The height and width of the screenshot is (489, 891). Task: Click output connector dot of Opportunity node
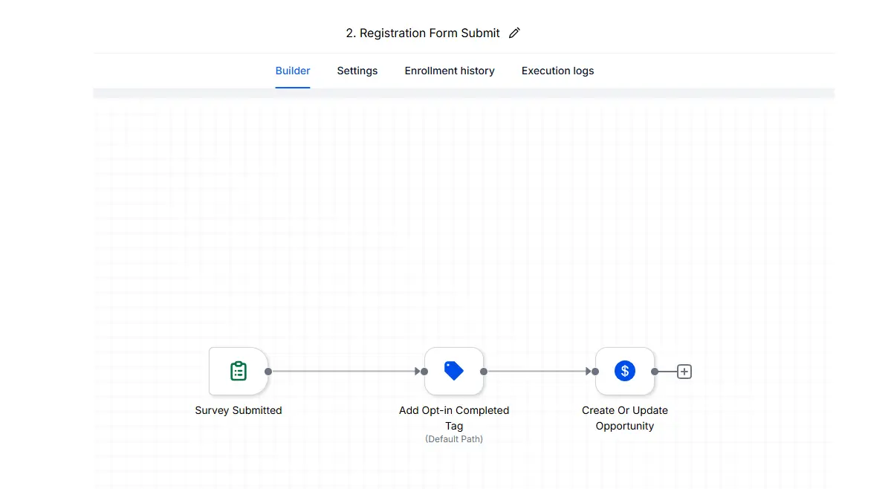(x=655, y=372)
